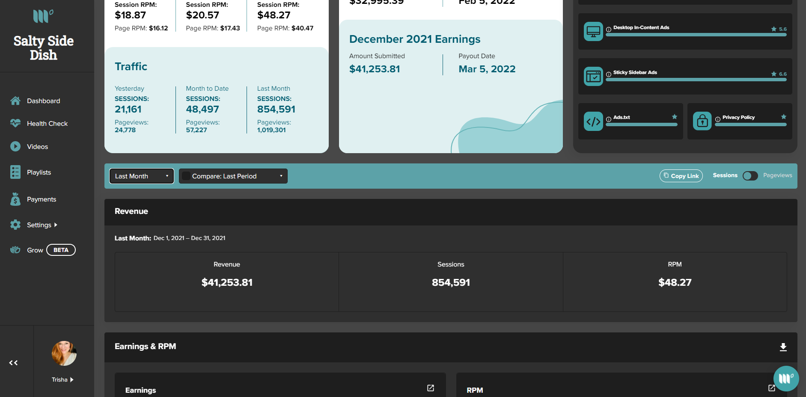The image size is (806, 397).
Task: Click the Mar 5, 2022 payout date
Action: coord(487,69)
